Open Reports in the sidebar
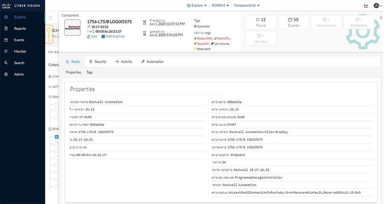The image size is (384, 204). [x=20, y=29]
